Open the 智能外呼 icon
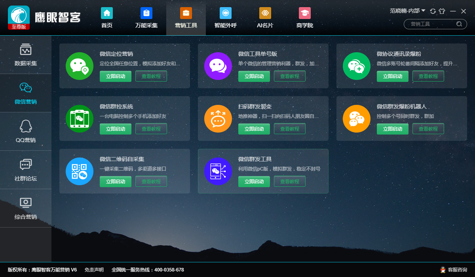The height and width of the screenshot is (277, 475). (x=226, y=13)
